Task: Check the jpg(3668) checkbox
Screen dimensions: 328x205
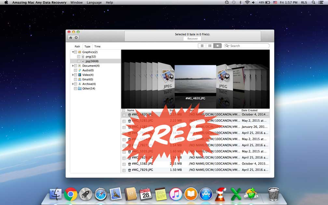Action: (x=79, y=61)
